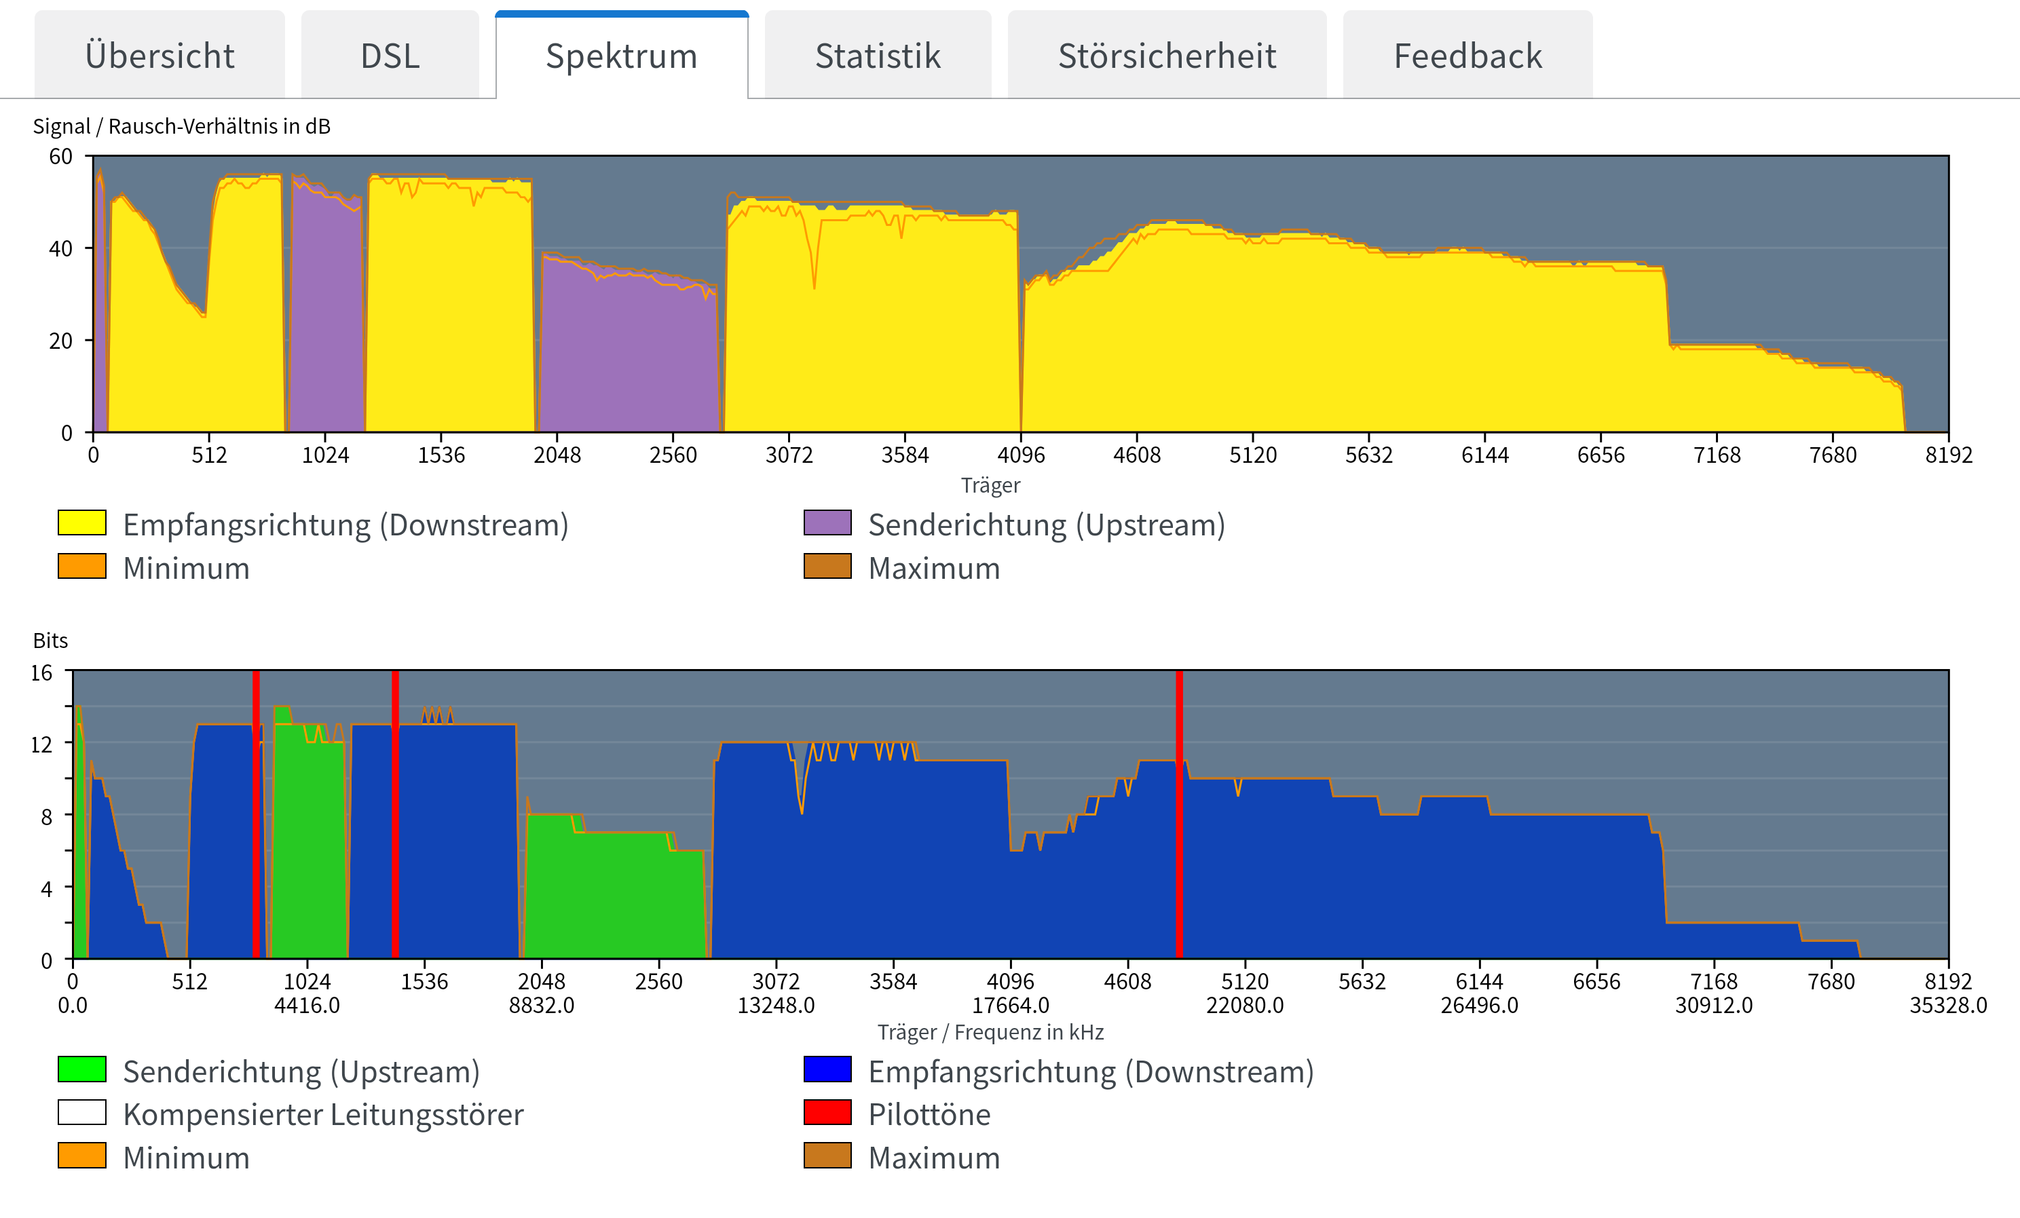
Task: Click the 4096 tick label on SNR chart
Action: (1021, 455)
